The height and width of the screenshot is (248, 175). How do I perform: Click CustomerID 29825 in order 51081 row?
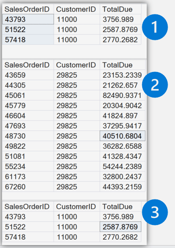coord(77,156)
